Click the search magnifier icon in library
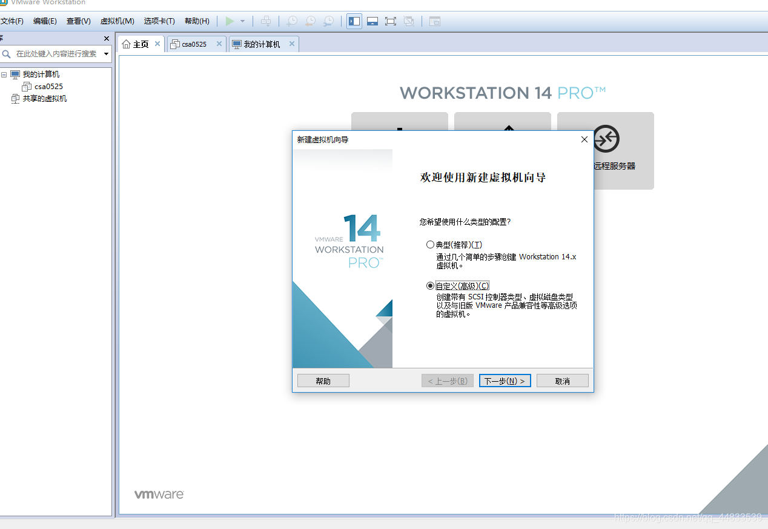This screenshot has height=529, width=768. pos(7,54)
